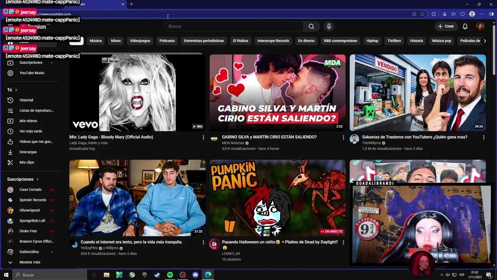The image size is (497, 280).
Task: Select the Pódcasts chip
Action: pos(167,41)
